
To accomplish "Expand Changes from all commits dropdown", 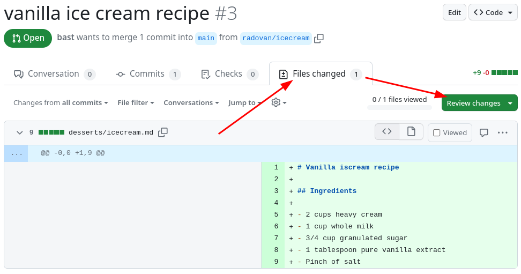I will click(61, 102).
